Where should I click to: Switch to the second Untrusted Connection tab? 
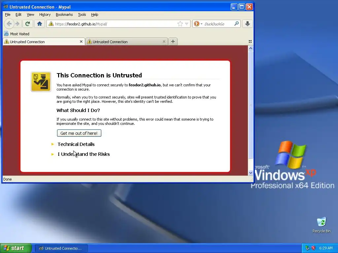click(x=127, y=42)
